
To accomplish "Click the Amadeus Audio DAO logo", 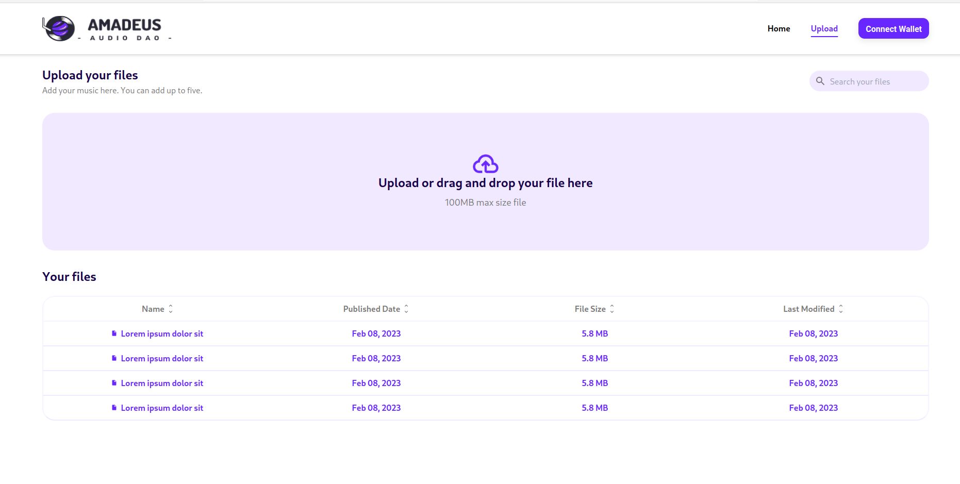I will pyautogui.click(x=107, y=29).
